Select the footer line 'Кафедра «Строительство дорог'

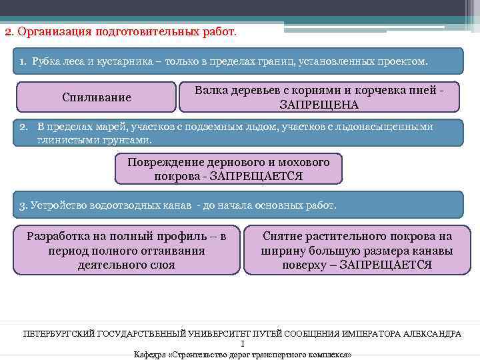pyautogui.click(x=243, y=355)
